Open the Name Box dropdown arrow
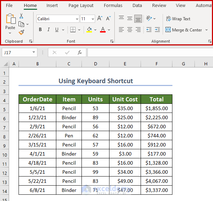 pyautogui.click(x=34, y=52)
